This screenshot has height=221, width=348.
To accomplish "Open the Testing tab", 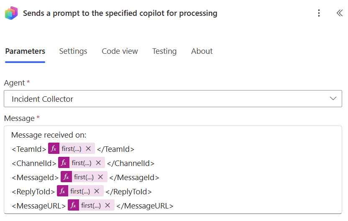I will (x=164, y=51).
